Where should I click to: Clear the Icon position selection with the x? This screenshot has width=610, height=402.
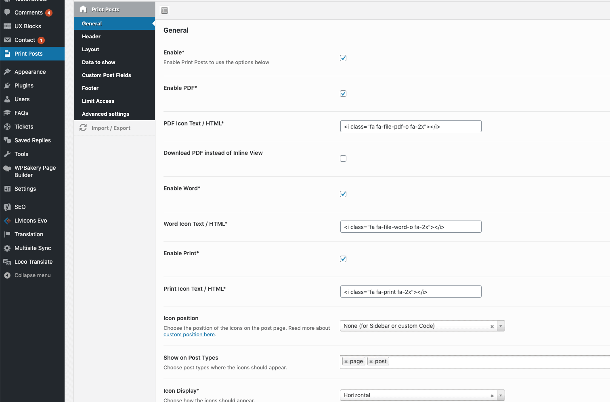click(492, 326)
